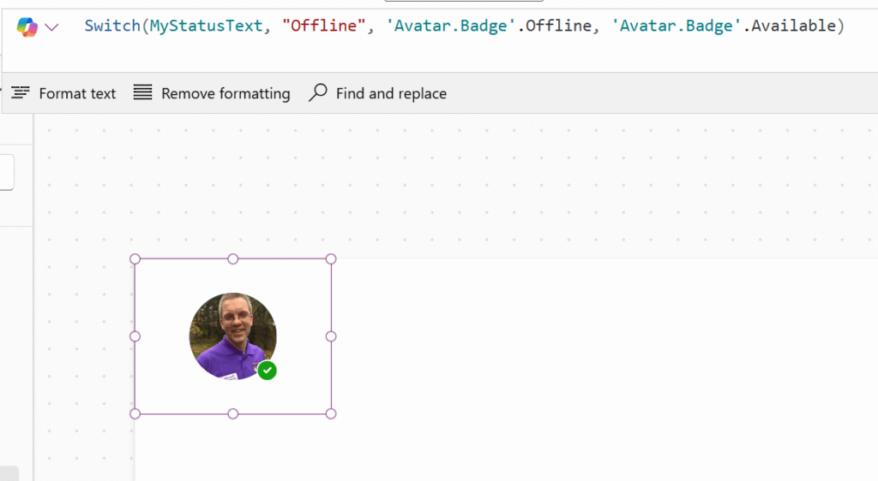
Task: Click the Format text button
Action: (x=63, y=93)
